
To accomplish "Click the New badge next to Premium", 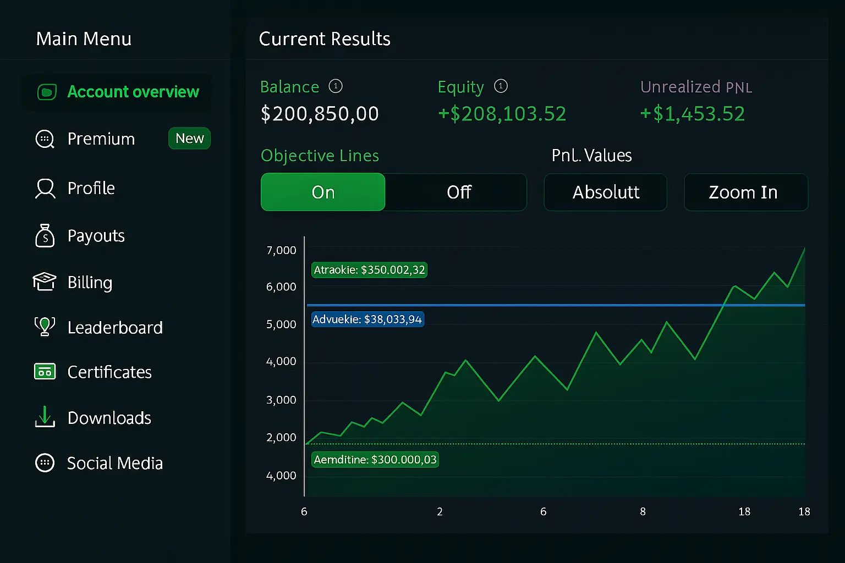I will click(189, 139).
